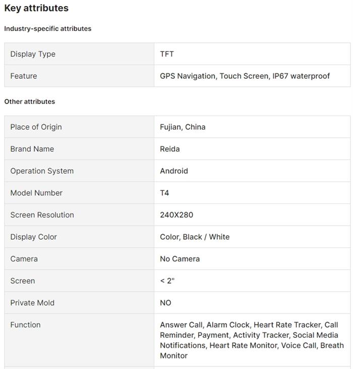The image size is (353, 369).
Task: Click the Function row label
Action: point(25,325)
